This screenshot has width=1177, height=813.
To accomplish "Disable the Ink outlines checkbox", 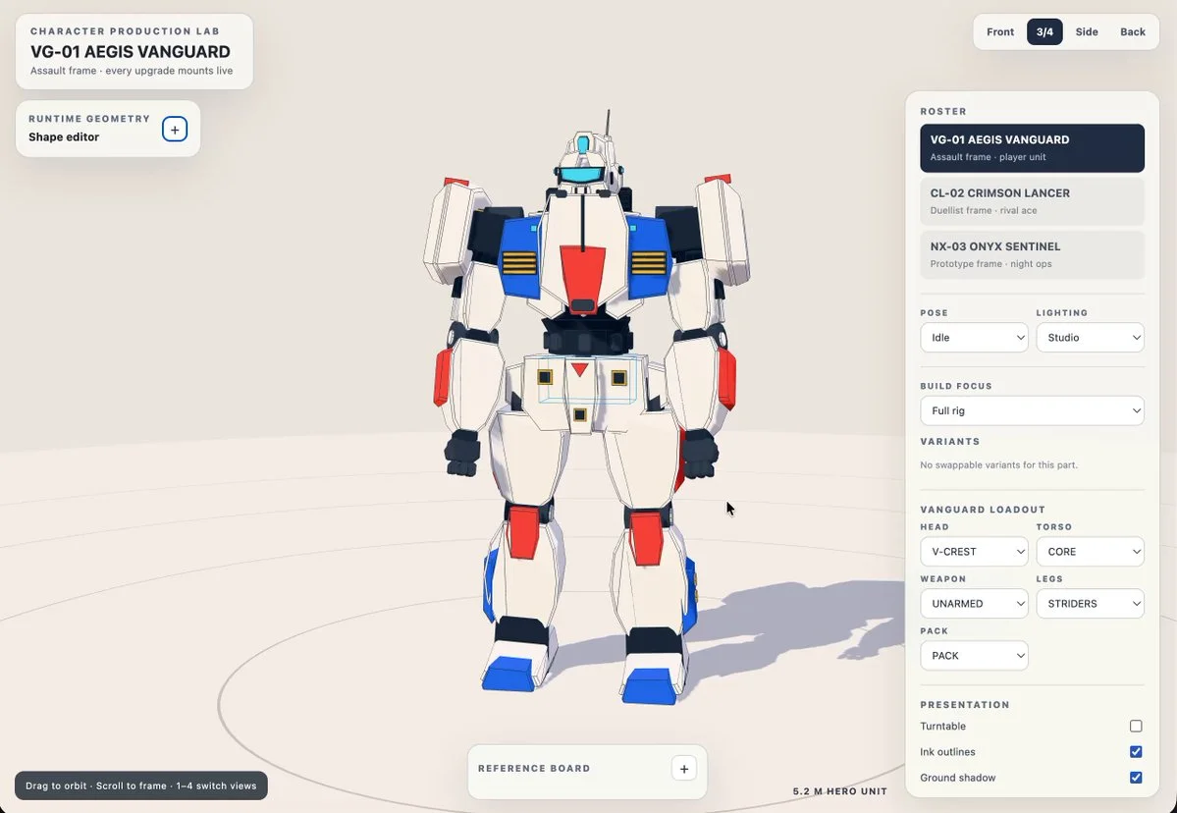I will click(1136, 751).
